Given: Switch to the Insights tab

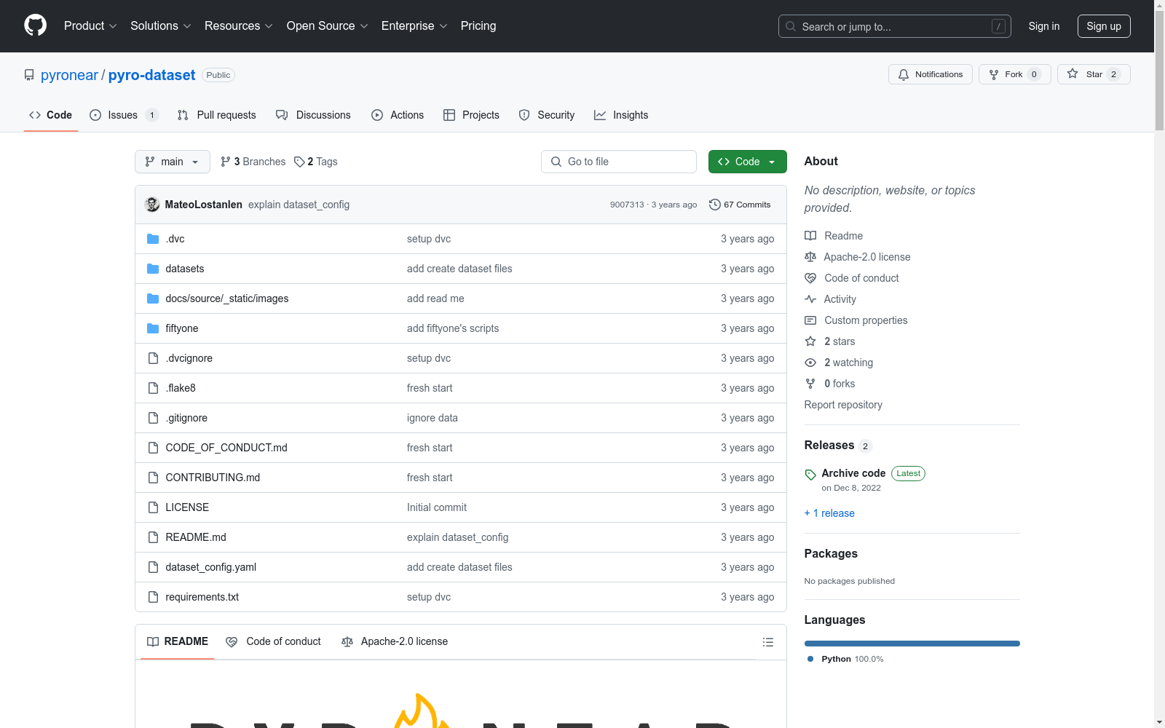Looking at the screenshot, I should click(x=621, y=115).
